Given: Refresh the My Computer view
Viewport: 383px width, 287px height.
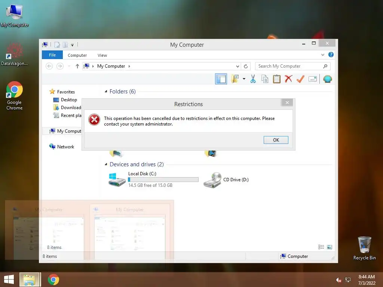Looking at the screenshot, I should tap(246, 66).
